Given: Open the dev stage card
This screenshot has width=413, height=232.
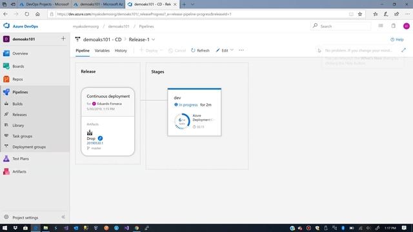Looking at the screenshot, I should pos(194,112).
